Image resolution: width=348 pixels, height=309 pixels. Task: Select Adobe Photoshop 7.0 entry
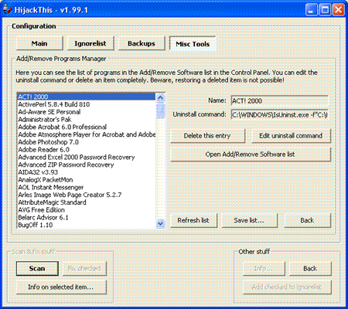(87, 142)
